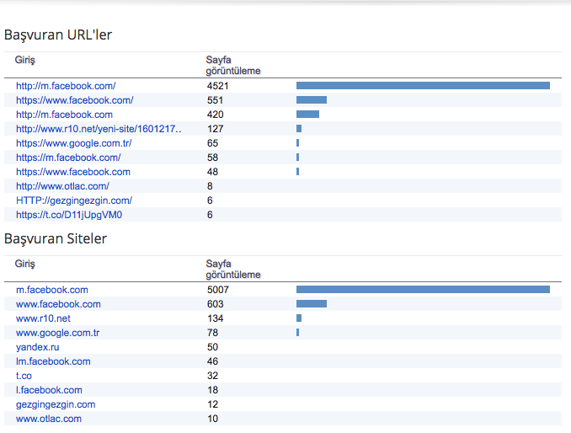Image resolution: width=571 pixels, height=433 pixels.
Task: Open the https://m.facebook.com/ referrer link
Action: point(68,158)
